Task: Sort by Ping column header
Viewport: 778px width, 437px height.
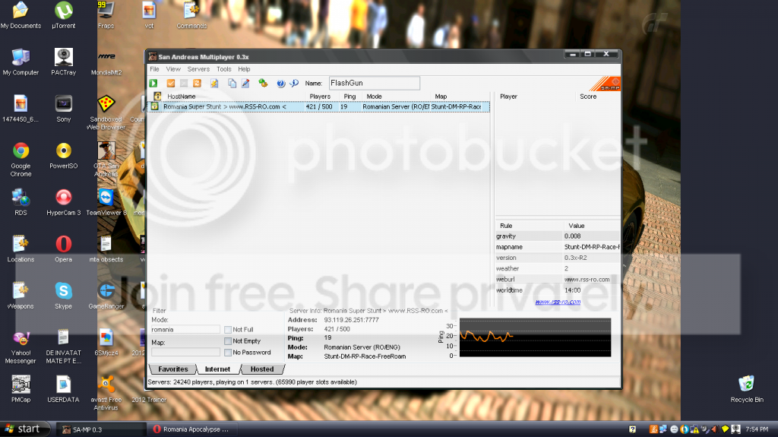Action: point(349,97)
